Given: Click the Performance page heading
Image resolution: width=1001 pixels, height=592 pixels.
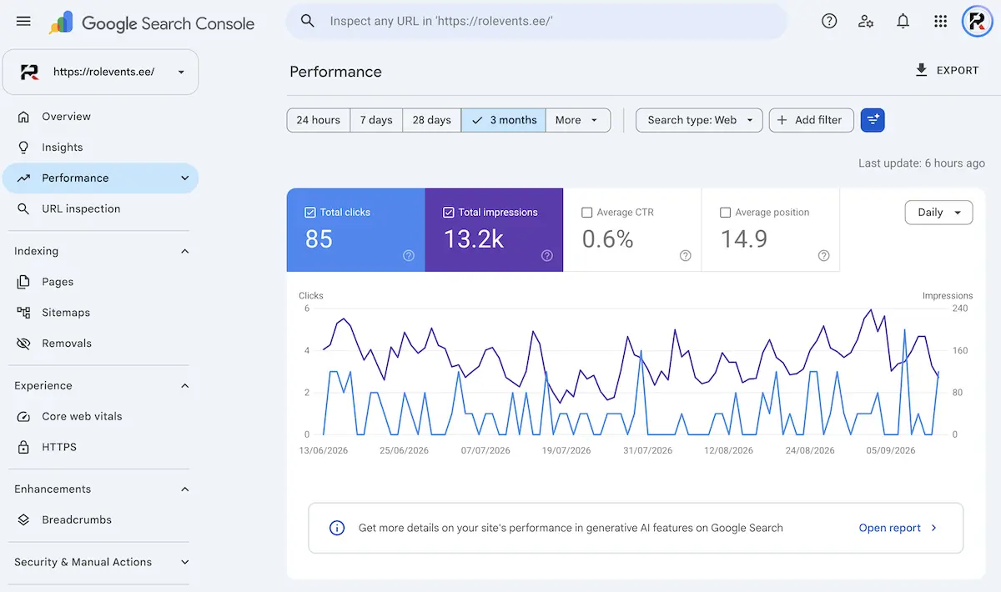Looking at the screenshot, I should [x=335, y=72].
